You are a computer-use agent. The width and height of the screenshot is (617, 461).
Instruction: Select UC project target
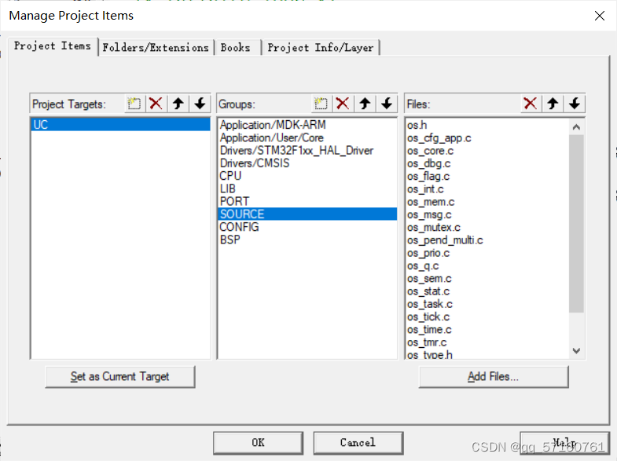(x=120, y=125)
